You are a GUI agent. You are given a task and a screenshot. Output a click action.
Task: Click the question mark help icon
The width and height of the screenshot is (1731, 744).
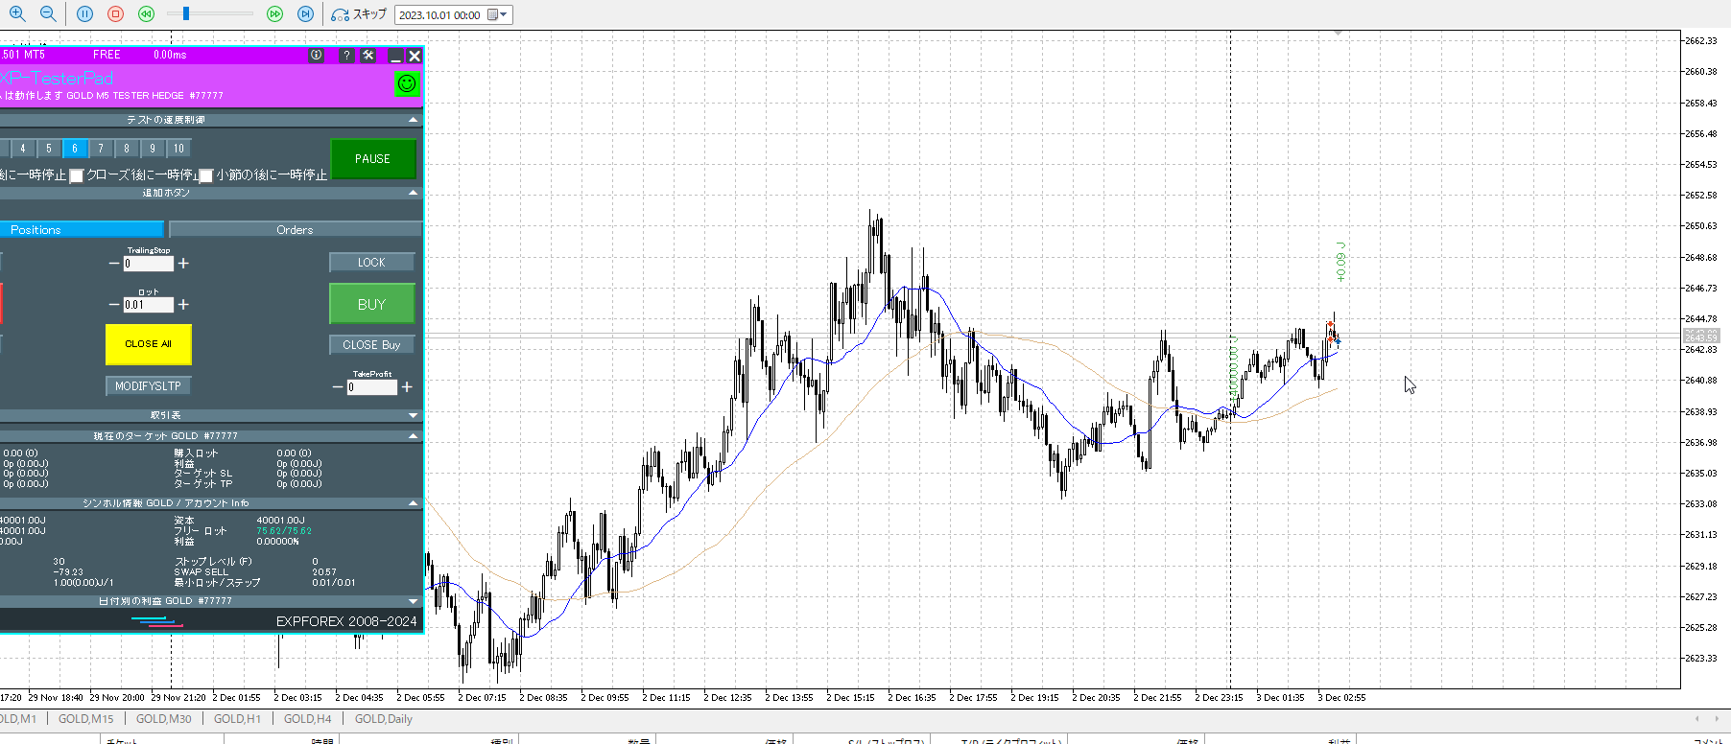(346, 56)
